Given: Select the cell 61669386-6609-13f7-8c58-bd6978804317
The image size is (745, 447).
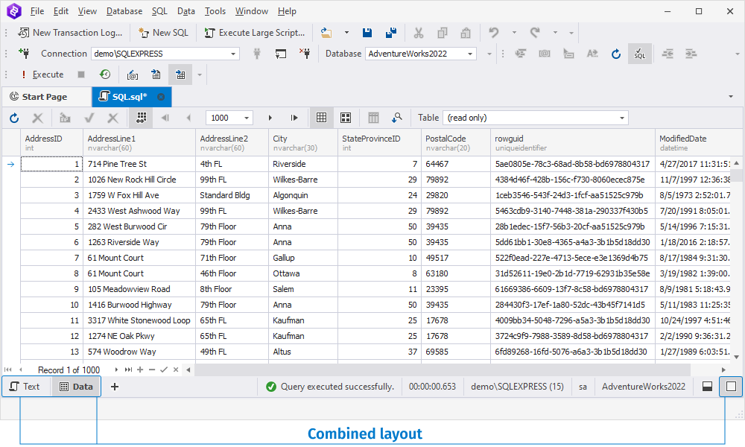Looking at the screenshot, I should click(572, 289).
